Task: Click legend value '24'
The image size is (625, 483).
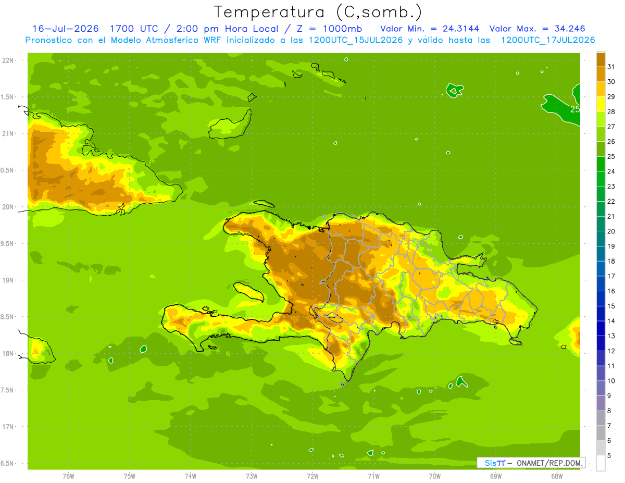Action: tap(611, 171)
